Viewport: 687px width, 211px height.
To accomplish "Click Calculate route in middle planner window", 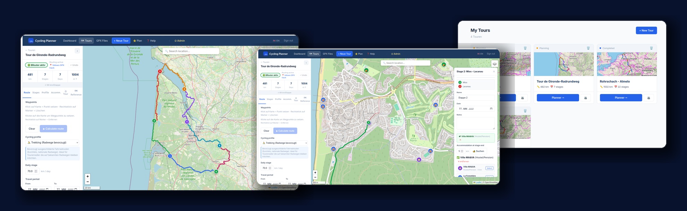I will point(285,131).
